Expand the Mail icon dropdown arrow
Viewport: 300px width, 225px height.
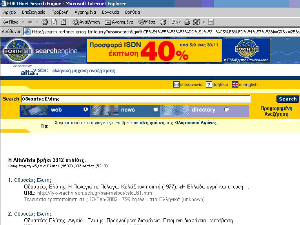point(180,22)
